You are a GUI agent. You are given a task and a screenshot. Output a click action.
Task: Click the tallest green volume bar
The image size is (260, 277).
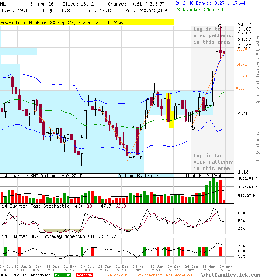click(214, 190)
